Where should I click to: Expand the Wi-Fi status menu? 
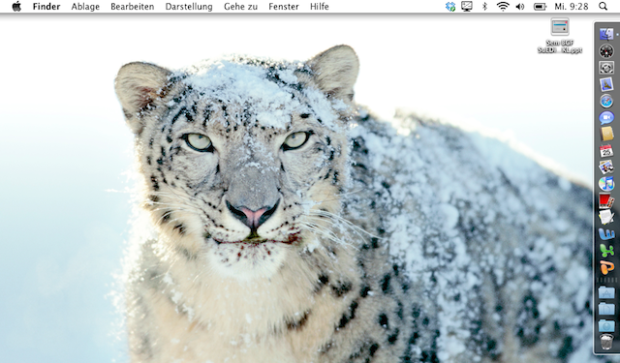[x=503, y=7]
